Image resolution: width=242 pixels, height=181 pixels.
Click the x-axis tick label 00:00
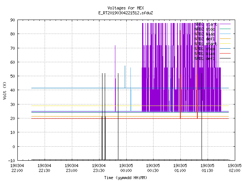coord(126,171)
